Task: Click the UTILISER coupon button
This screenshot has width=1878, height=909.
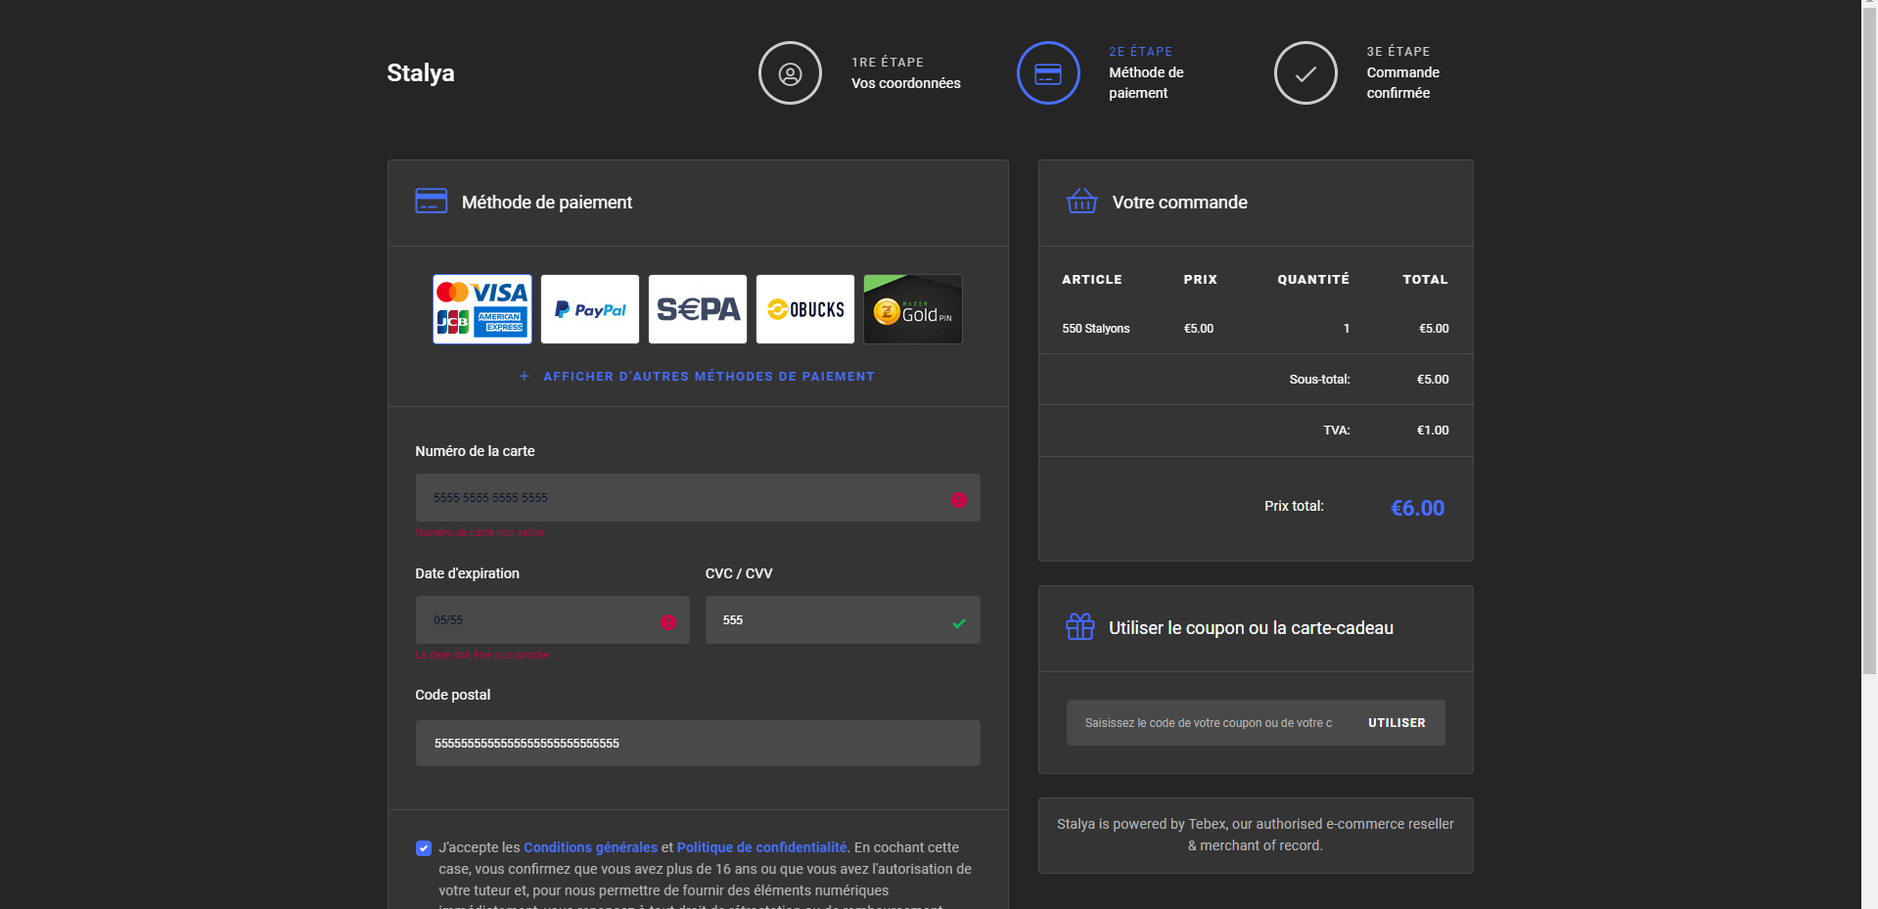Action: point(1397,723)
